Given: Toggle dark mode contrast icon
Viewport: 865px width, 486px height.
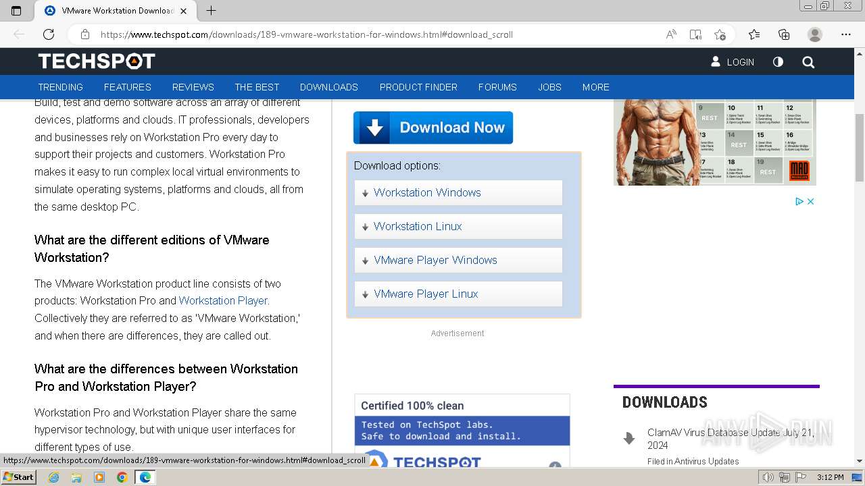Looking at the screenshot, I should tap(778, 61).
